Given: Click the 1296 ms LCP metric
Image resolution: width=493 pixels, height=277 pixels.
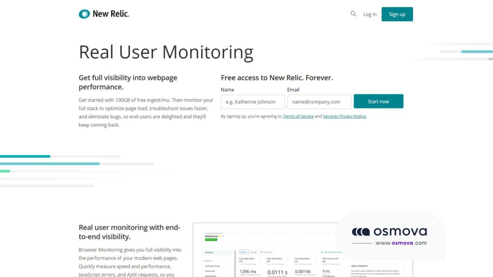Looking at the screenshot, I should (x=247, y=272).
